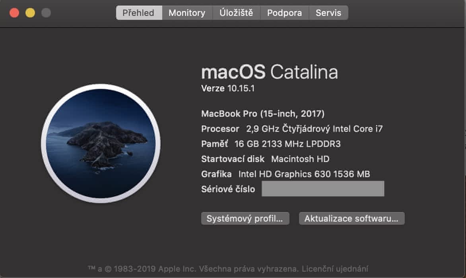
Task: Minimize the window with the yellow button
Action: [30, 13]
